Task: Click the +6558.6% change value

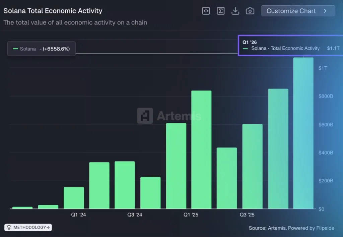Action: tap(56, 49)
